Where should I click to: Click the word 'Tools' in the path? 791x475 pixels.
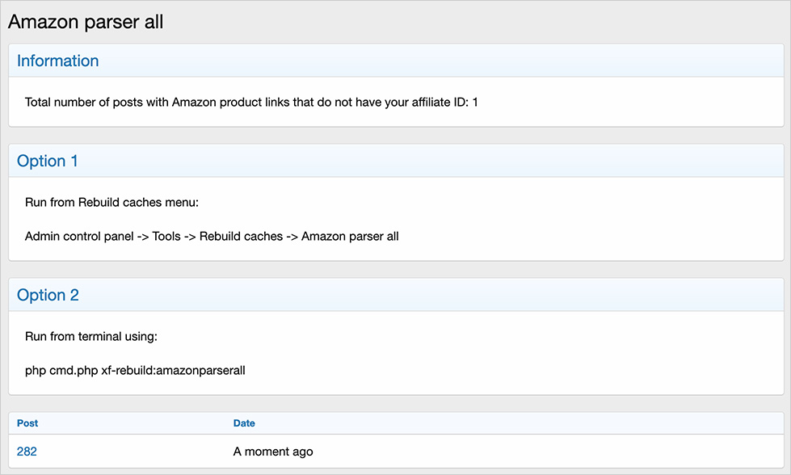point(166,237)
